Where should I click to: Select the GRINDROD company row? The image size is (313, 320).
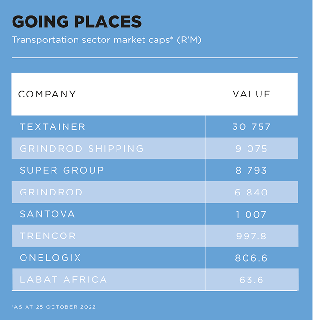pyautogui.click(x=155, y=192)
